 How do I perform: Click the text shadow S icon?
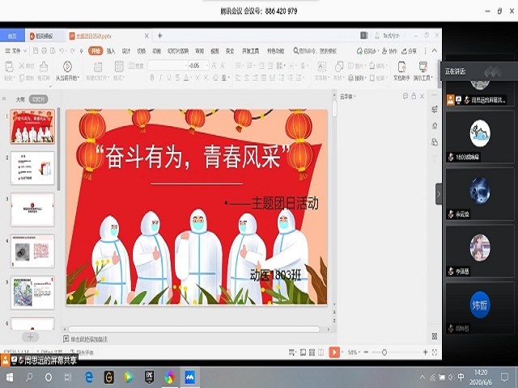point(177,78)
